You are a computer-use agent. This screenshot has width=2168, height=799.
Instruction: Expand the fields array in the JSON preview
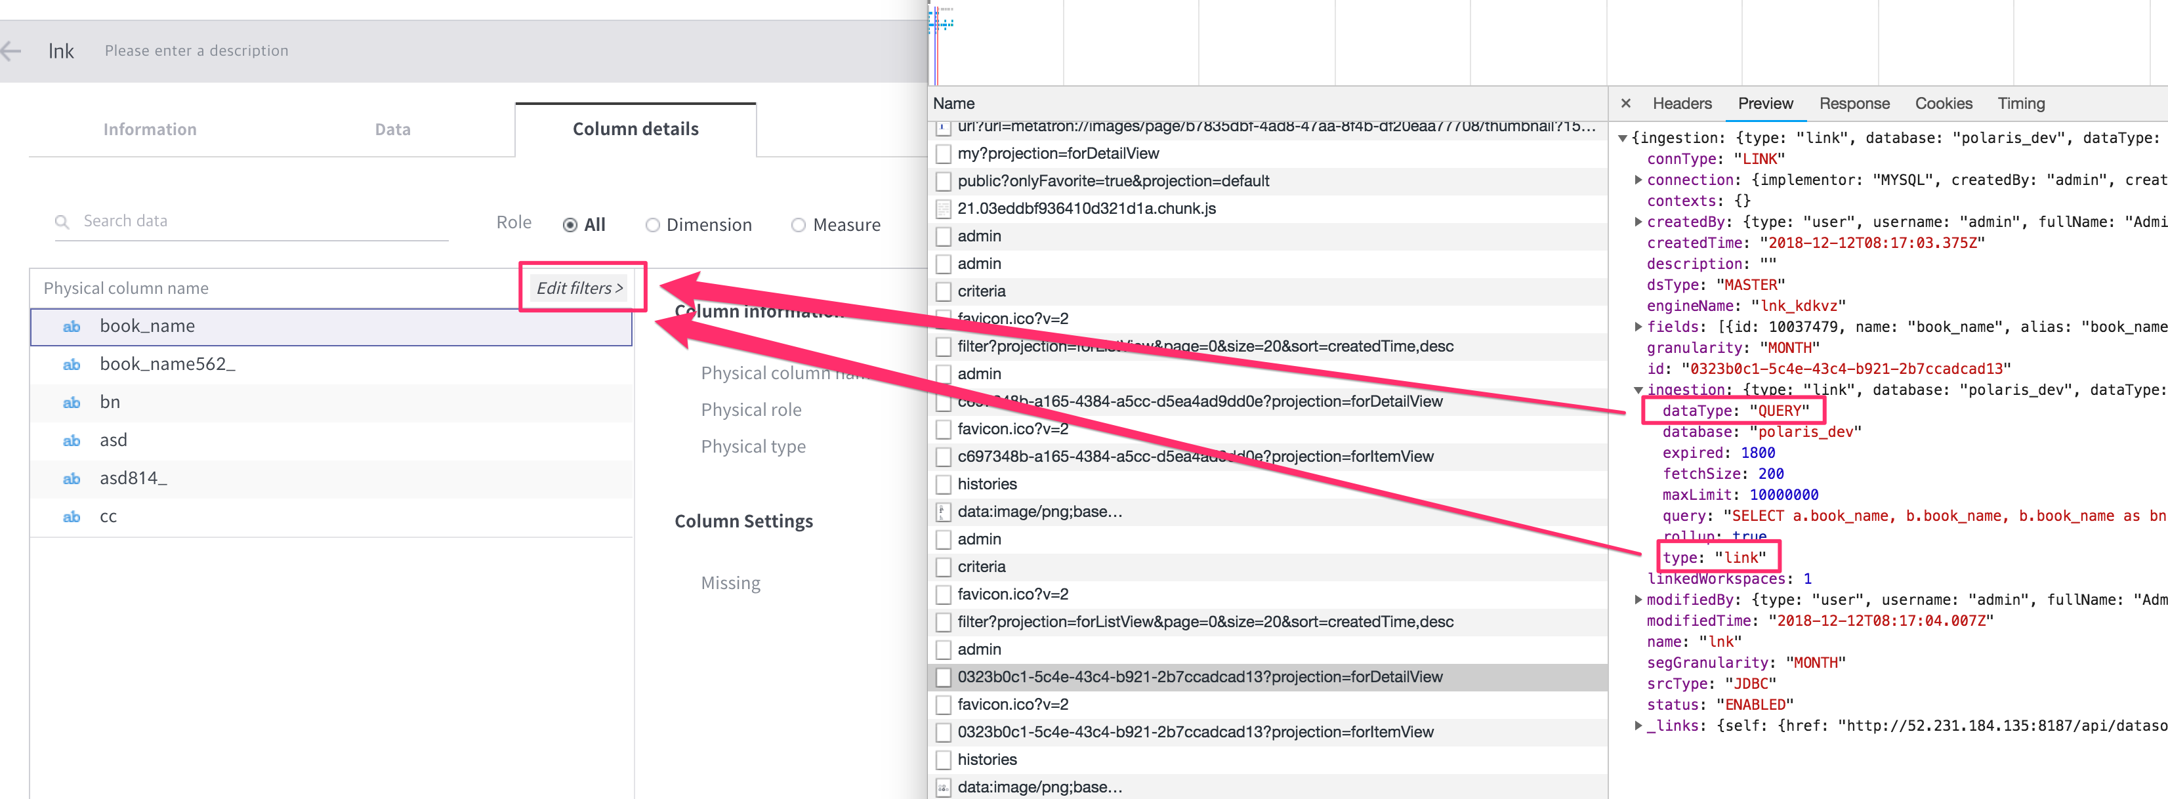click(x=1638, y=326)
